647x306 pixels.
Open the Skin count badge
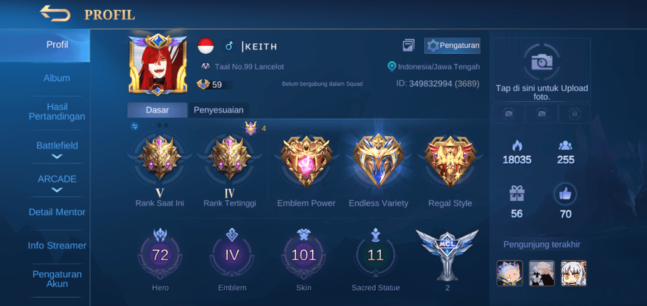tap(304, 255)
